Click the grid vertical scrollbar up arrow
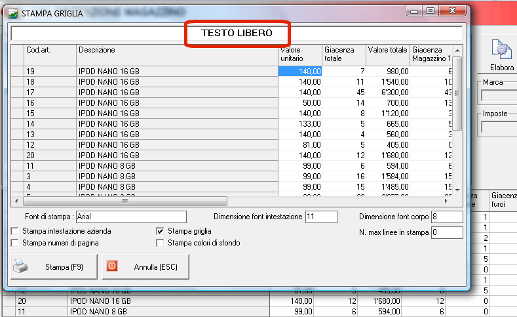Image resolution: width=517 pixels, height=317 pixels. click(x=457, y=51)
